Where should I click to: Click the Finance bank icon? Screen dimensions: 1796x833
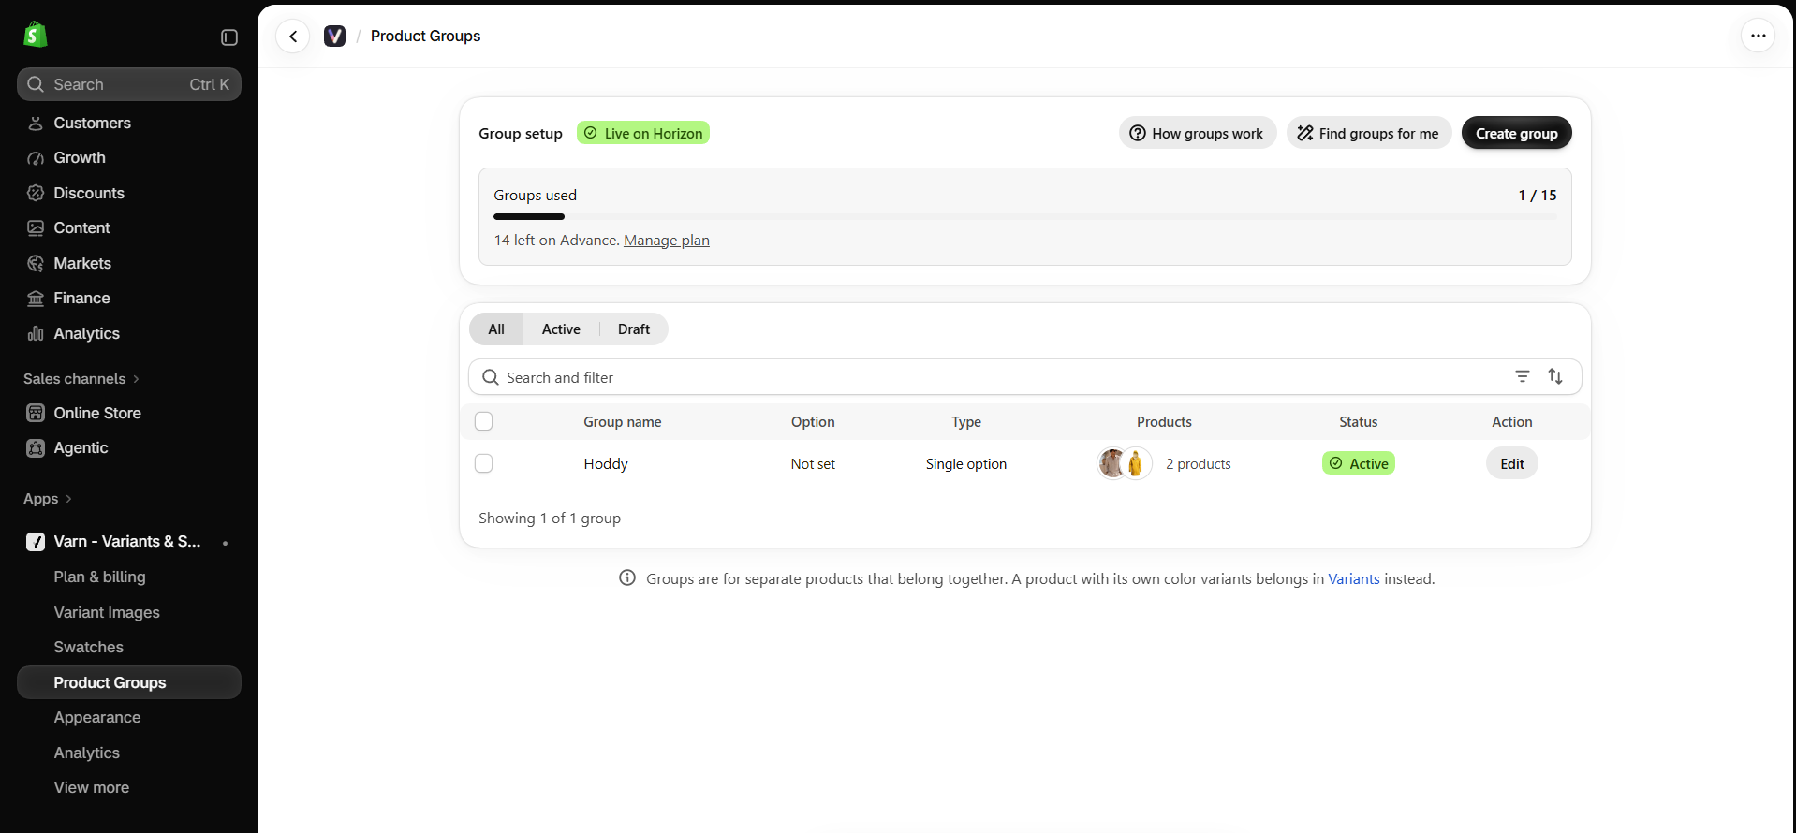click(36, 299)
